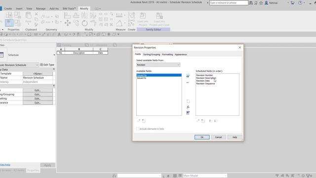Click the Cancel button in Revision Properties

218,137
